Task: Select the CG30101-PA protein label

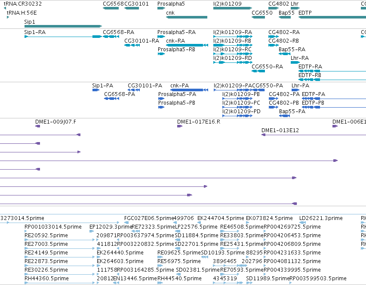Action: tap(145, 86)
